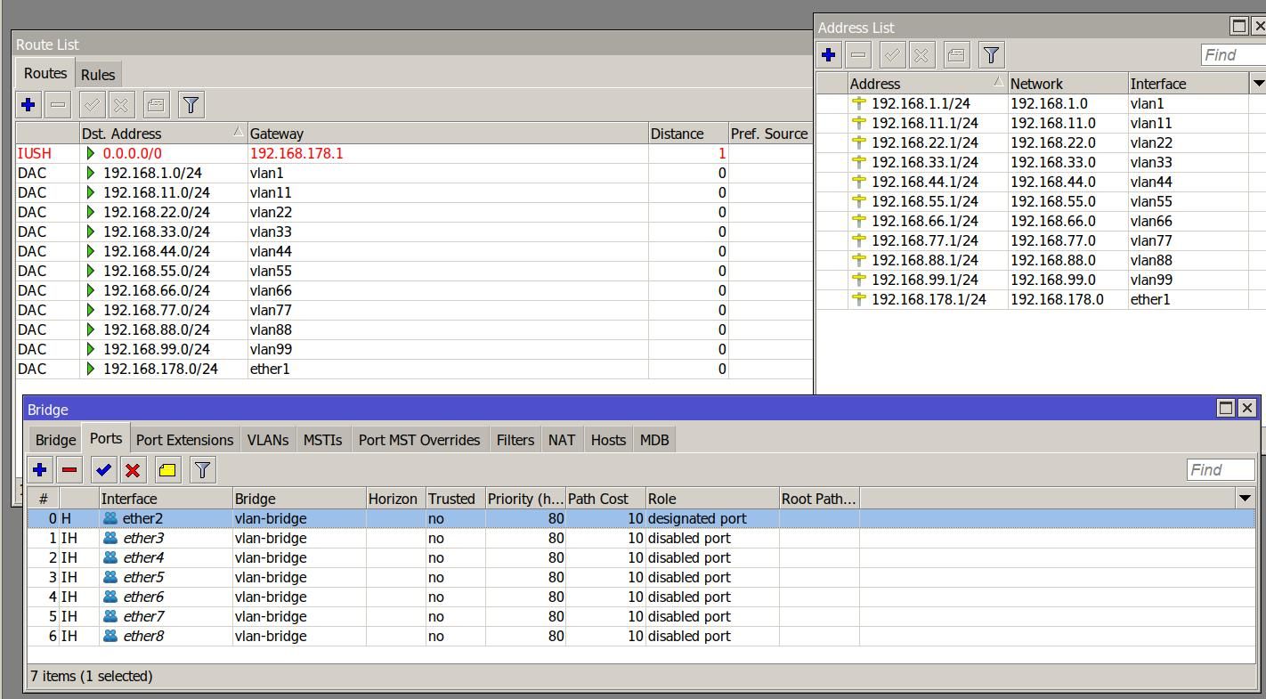Screen dimensions: 1266x699
Task: Click ether5 interface icon in Bridge ports
Action: coord(110,577)
